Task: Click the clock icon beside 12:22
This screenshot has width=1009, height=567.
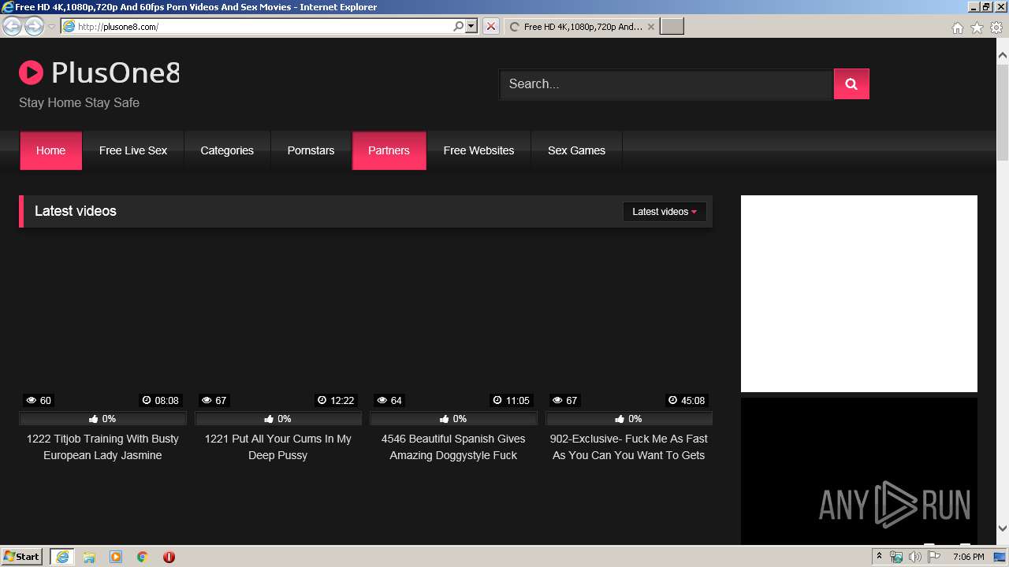Action: (x=322, y=400)
